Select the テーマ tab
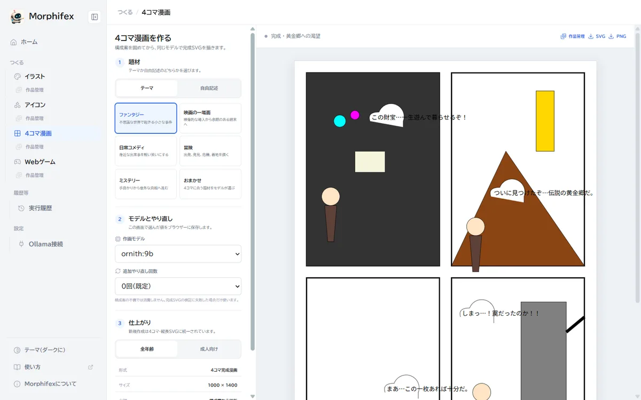 (147, 88)
